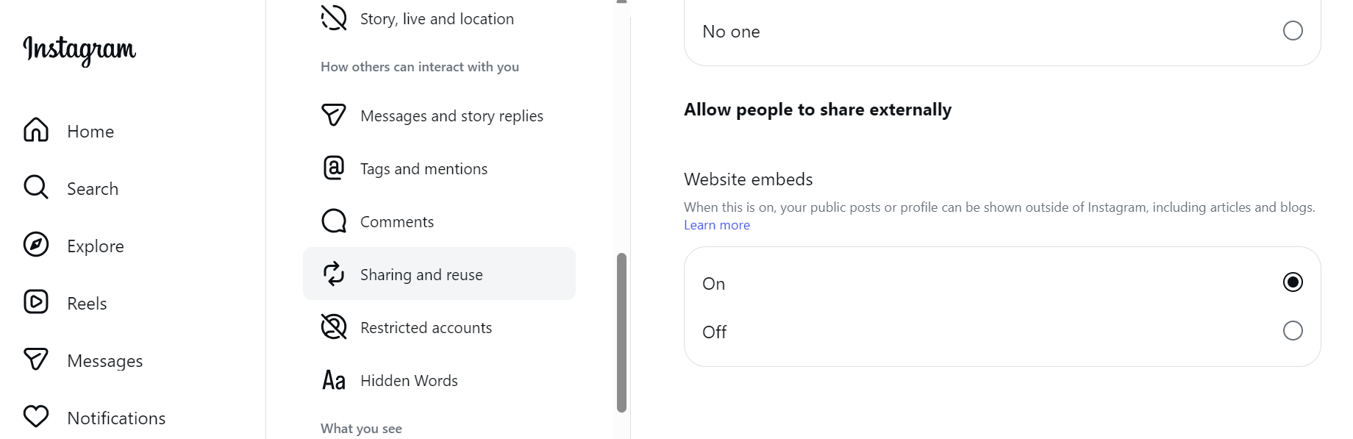Click the Tags and mentions @ icon
The height and width of the screenshot is (439, 1353).
tap(333, 168)
